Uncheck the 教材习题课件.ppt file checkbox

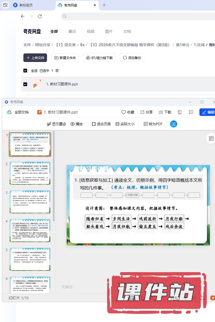(x=25, y=84)
